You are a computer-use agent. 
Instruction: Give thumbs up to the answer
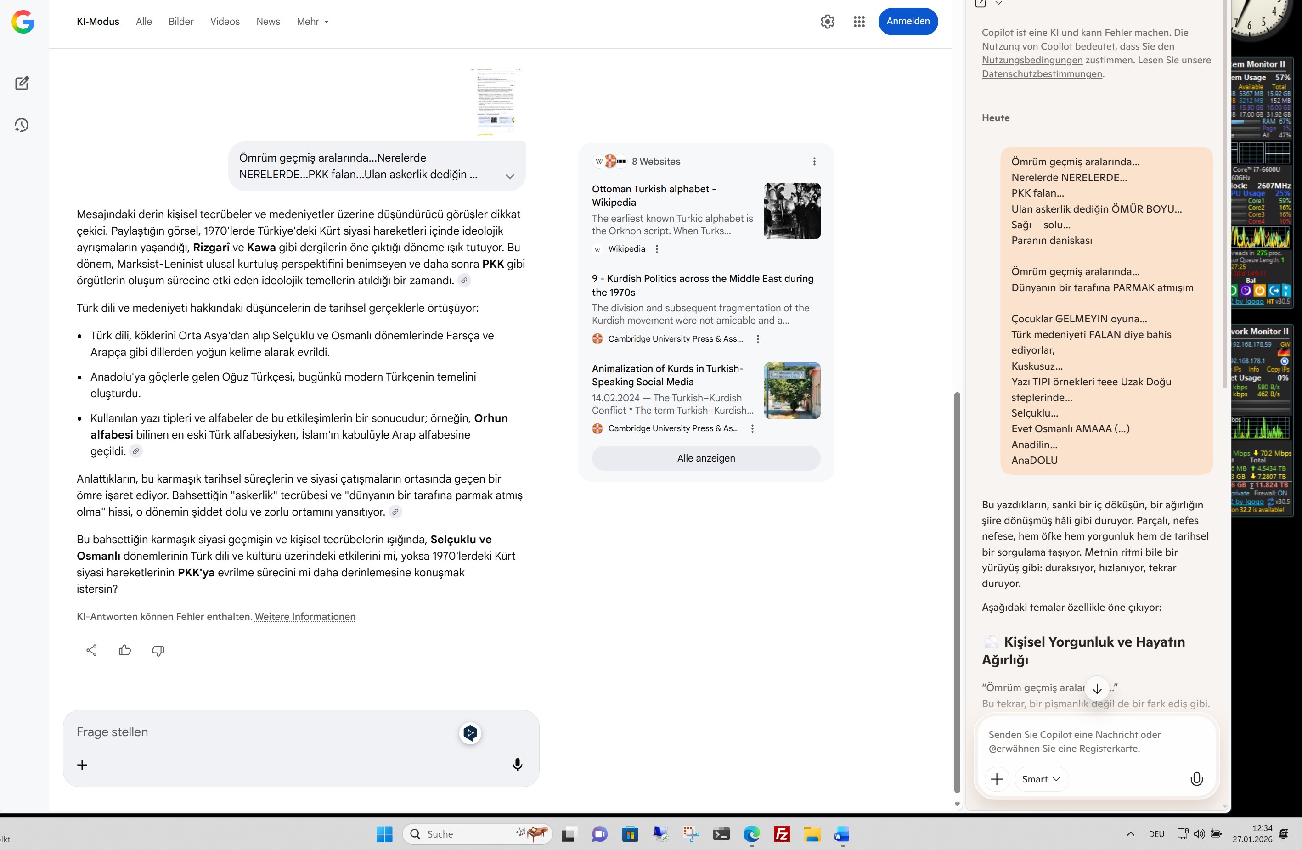[x=125, y=650]
